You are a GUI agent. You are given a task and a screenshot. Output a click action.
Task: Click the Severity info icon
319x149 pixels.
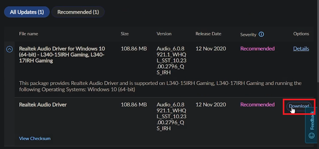click(261, 34)
